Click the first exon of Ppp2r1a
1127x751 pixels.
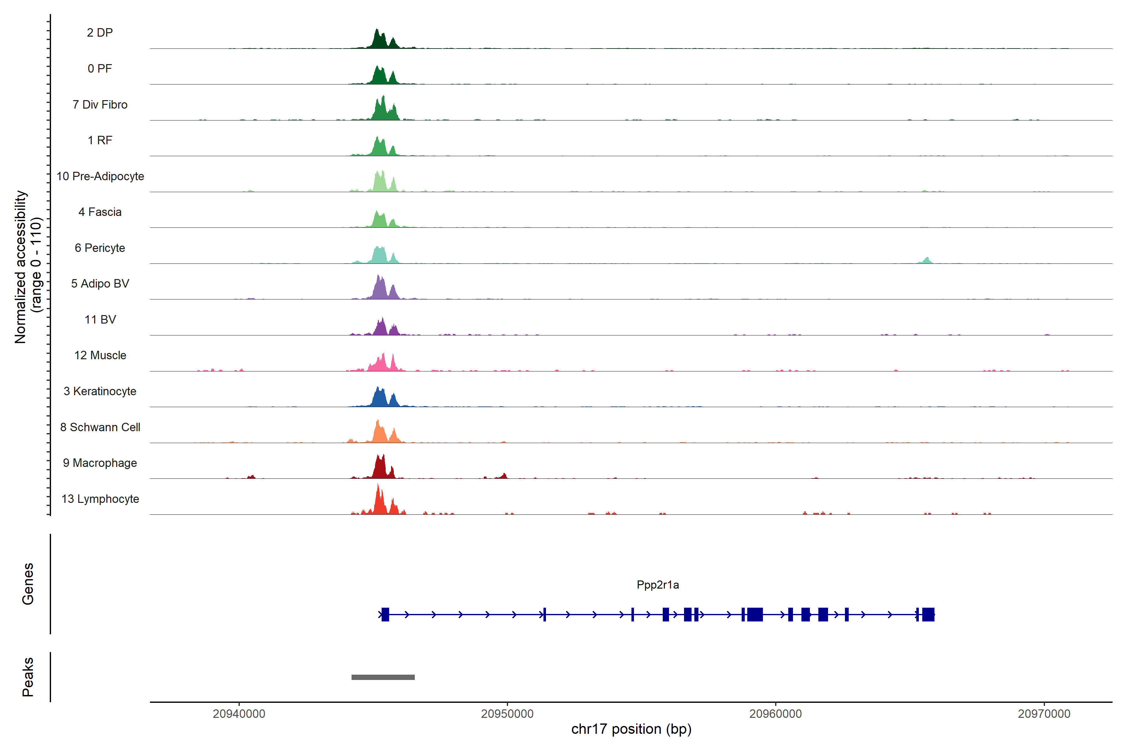385,615
